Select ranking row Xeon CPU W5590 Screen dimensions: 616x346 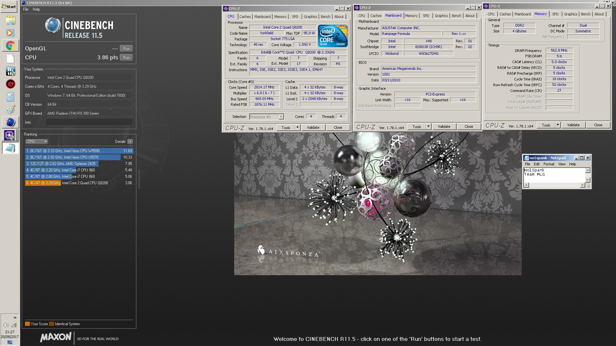79,151
